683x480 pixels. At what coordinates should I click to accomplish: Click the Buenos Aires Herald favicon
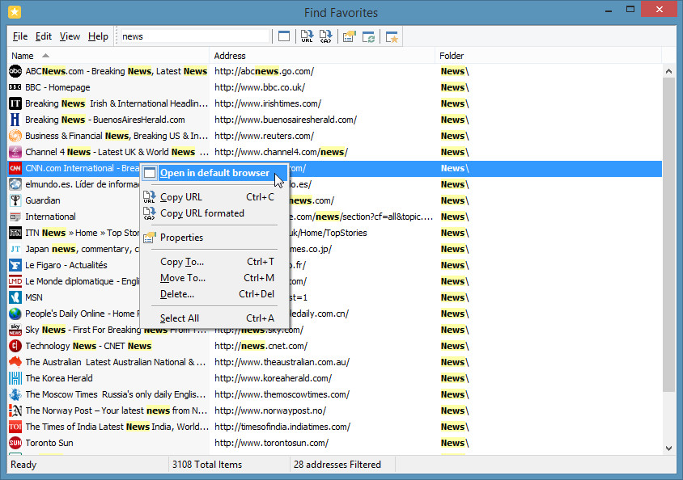tap(15, 120)
